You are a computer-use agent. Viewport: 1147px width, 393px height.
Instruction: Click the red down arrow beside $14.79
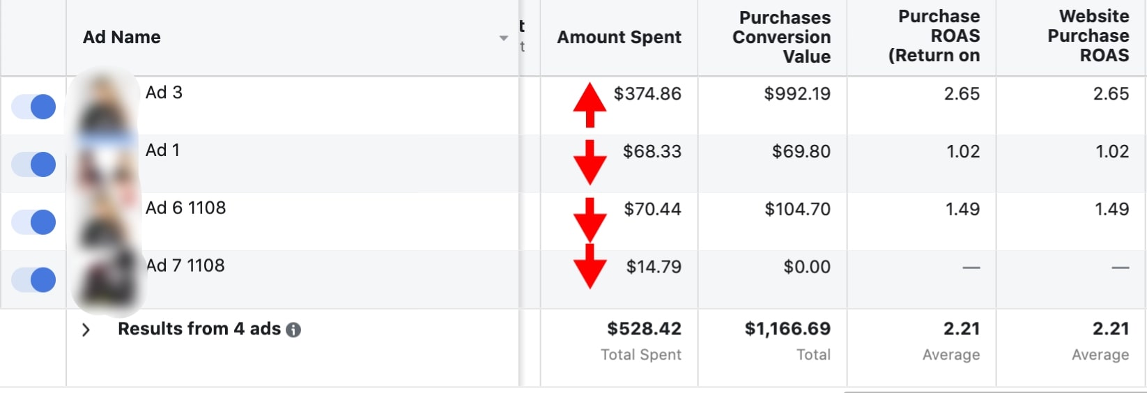tap(590, 268)
